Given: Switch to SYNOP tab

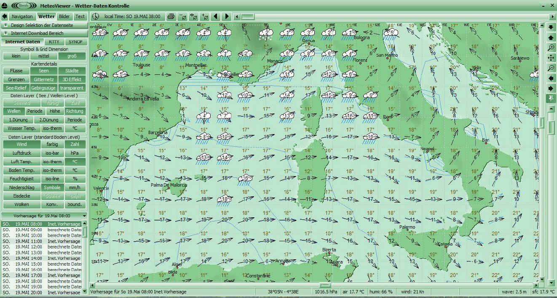Looking at the screenshot, I should [x=76, y=42].
